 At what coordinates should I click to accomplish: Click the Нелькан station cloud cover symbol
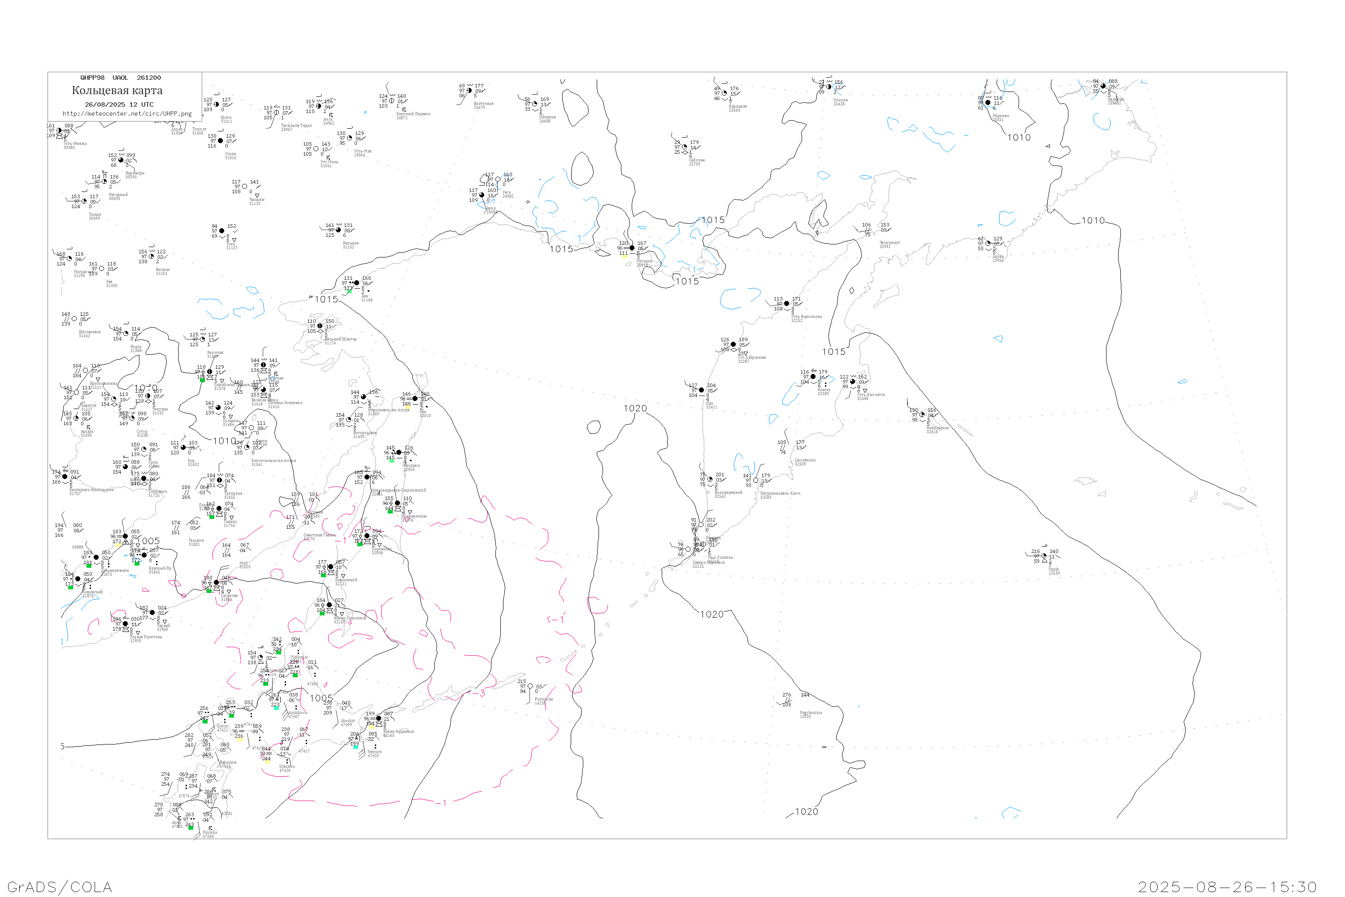click(338, 230)
